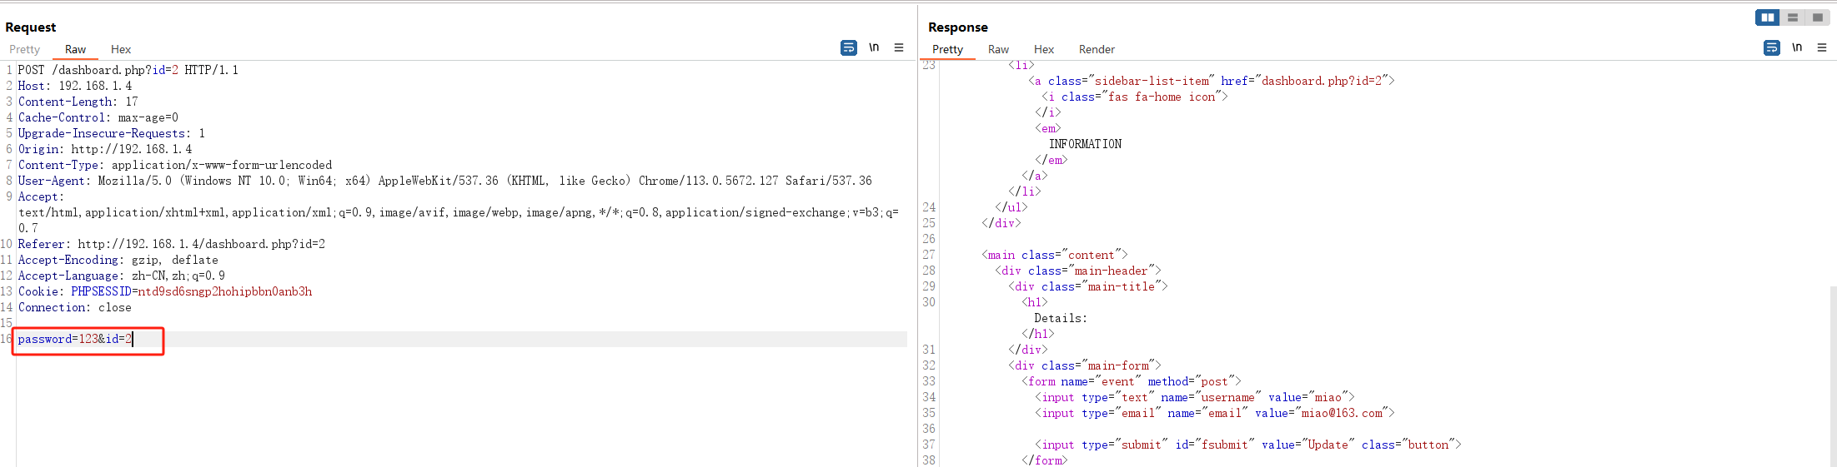
Task: Select the side-by-side split layout icon
Action: pos(1767,17)
